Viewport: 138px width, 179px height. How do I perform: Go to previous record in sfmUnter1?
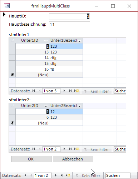[x=40, y=91]
